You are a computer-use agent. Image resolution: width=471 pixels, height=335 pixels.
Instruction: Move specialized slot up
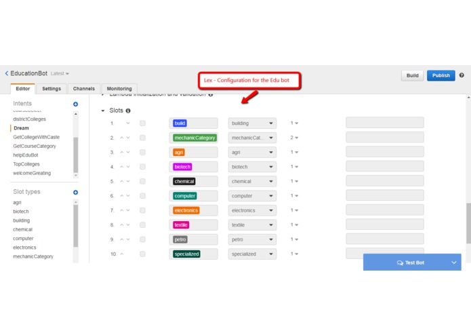click(x=122, y=254)
